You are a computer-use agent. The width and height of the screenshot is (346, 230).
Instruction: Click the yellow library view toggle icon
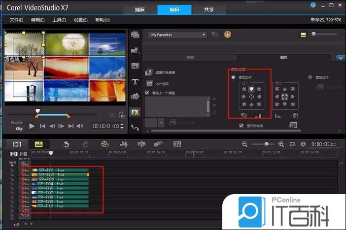(304, 35)
